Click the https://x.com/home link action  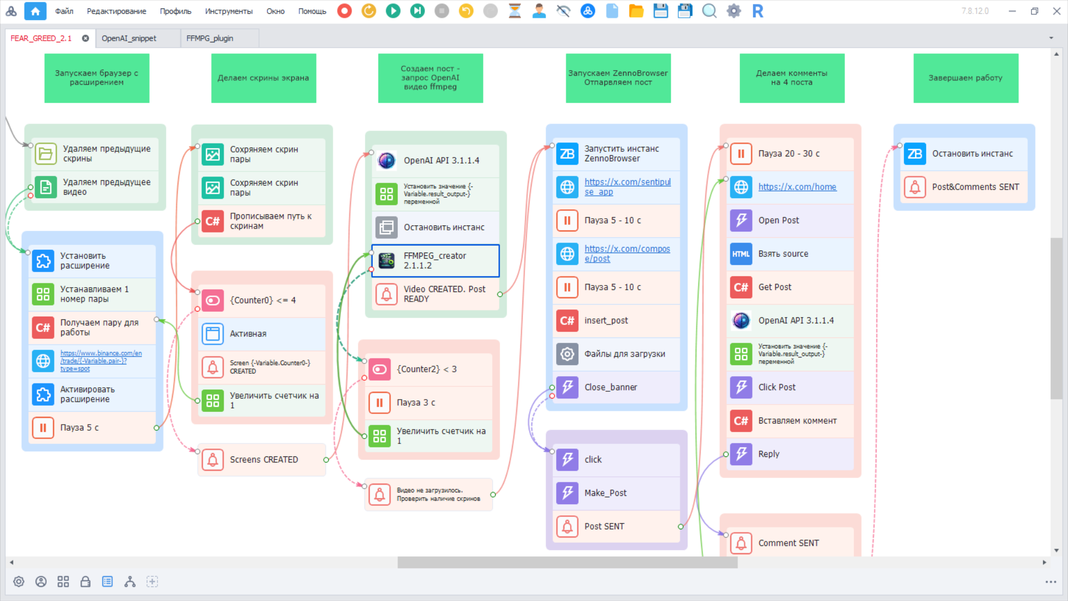[797, 187]
